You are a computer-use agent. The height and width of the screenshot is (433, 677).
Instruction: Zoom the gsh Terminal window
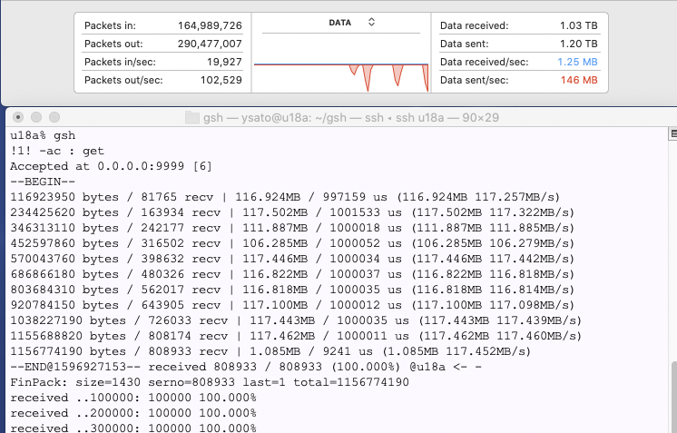pyautogui.click(x=54, y=117)
